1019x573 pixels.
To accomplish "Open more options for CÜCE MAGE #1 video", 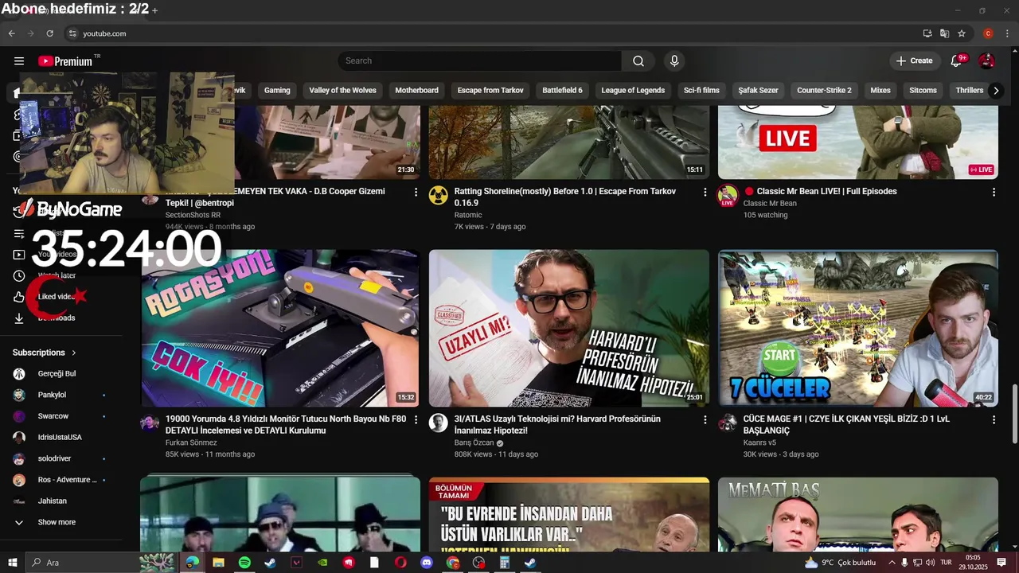I will pyautogui.click(x=994, y=419).
